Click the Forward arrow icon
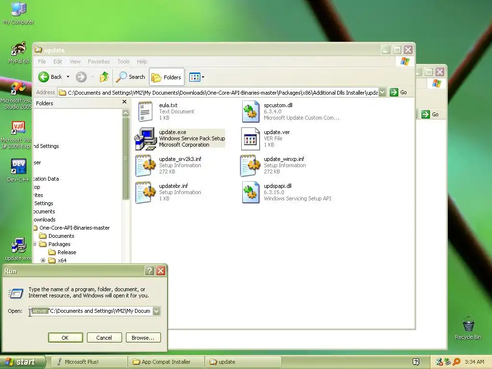492x369 pixels. [81, 77]
